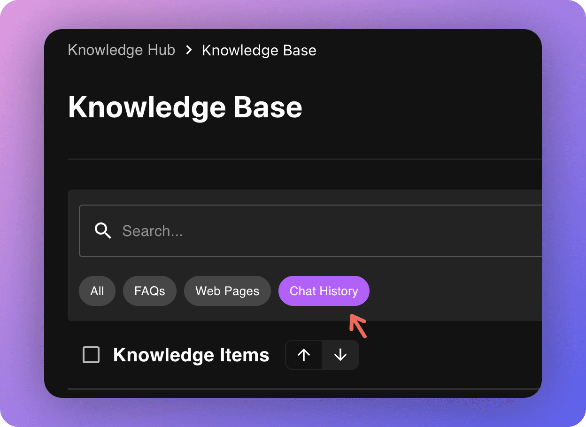The height and width of the screenshot is (427, 586).
Task: Focus the Search... input field
Action: tap(310, 231)
